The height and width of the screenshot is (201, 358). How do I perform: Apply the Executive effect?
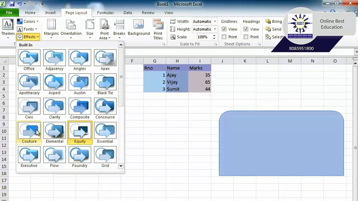[29, 157]
